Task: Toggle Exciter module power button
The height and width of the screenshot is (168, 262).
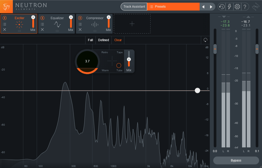Action: coord(4,18)
